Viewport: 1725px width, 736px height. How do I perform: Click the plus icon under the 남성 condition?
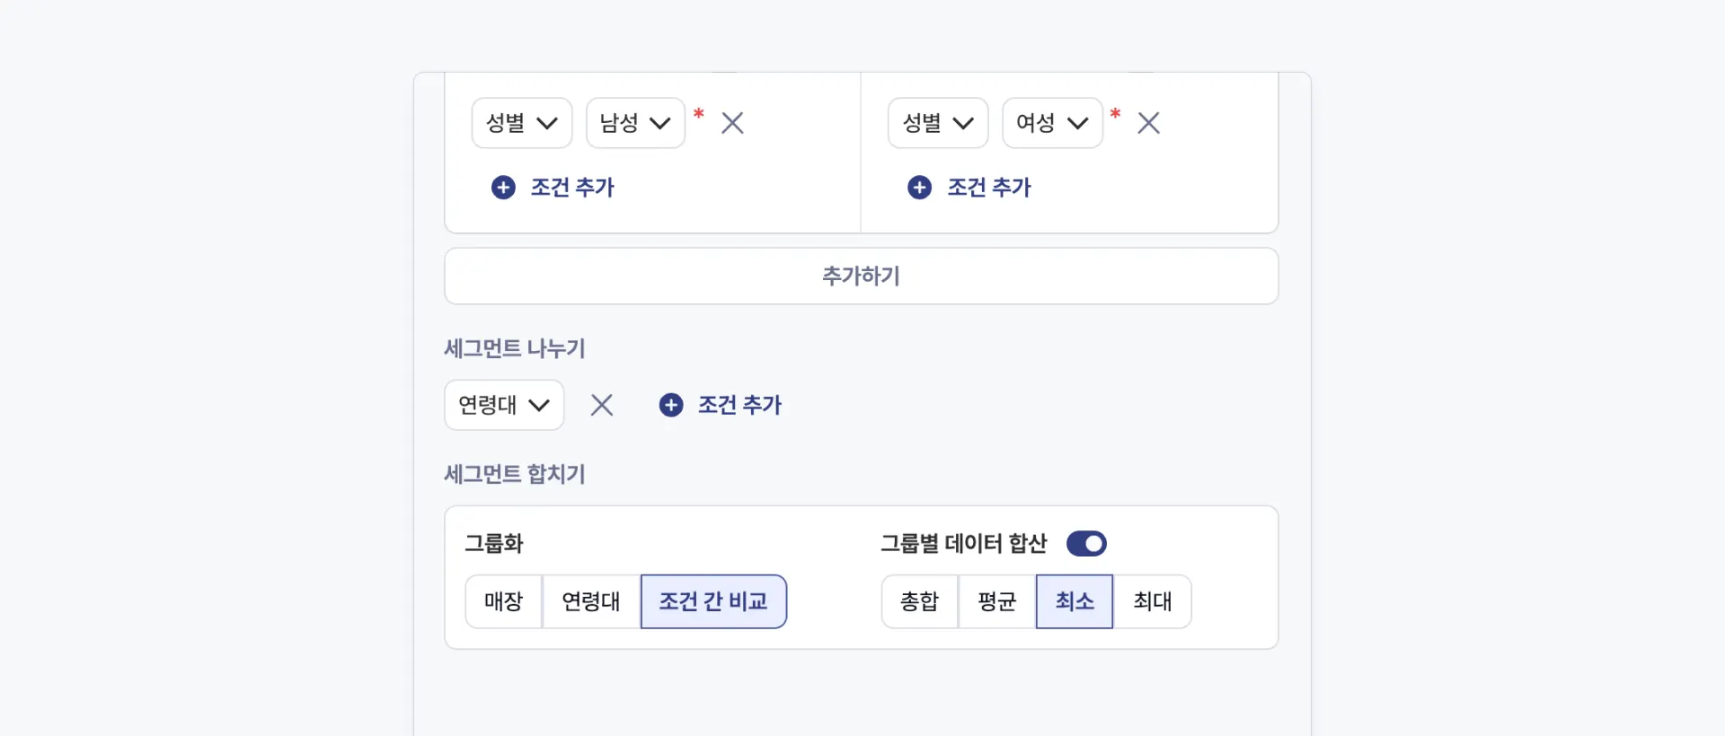click(x=503, y=188)
